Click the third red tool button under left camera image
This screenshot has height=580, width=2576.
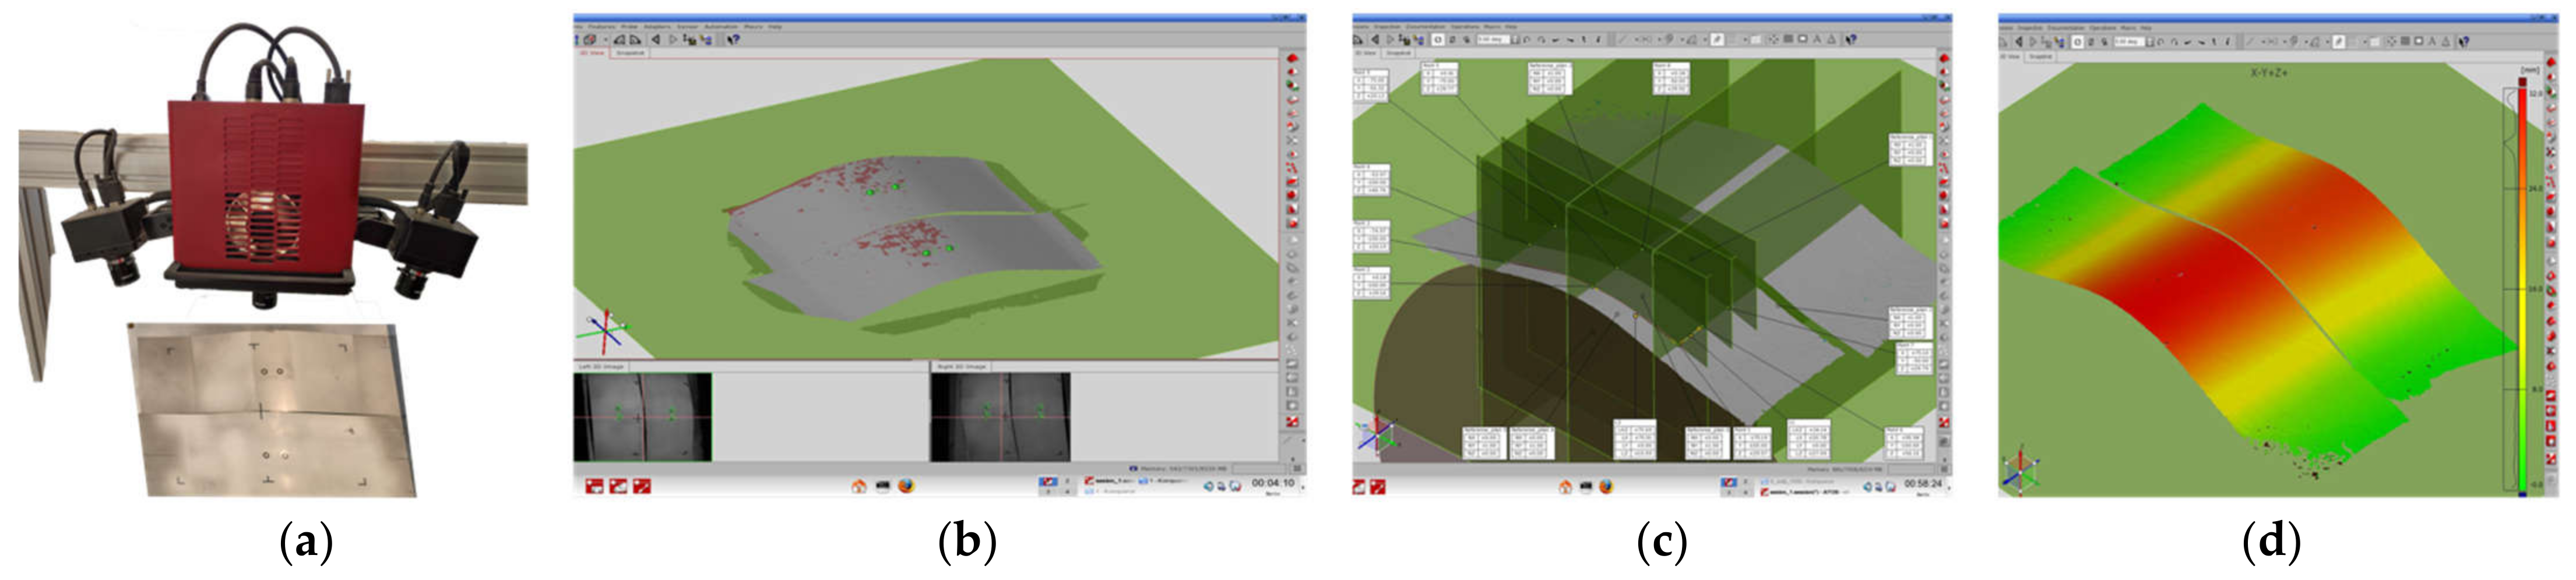(x=641, y=486)
